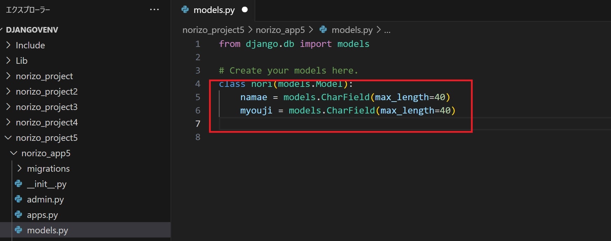Click 'CharField' on line 6
Screen dimensions: 611x241
[x=351, y=110]
